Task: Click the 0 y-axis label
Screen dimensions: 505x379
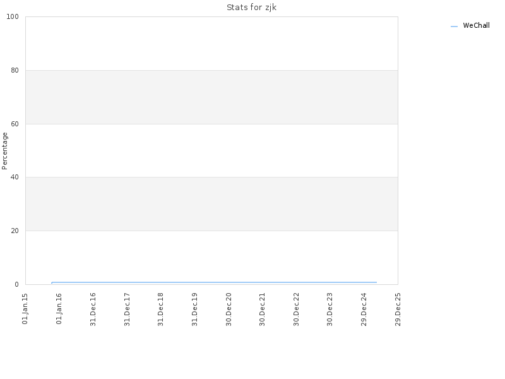Action: pyautogui.click(x=16, y=285)
